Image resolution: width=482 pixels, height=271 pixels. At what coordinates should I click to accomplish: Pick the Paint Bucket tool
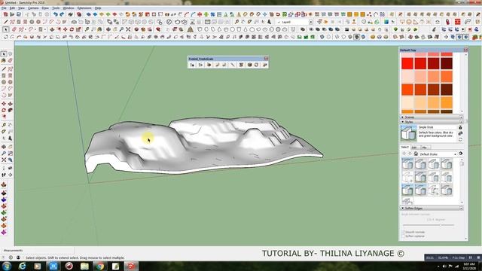[4, 60]
